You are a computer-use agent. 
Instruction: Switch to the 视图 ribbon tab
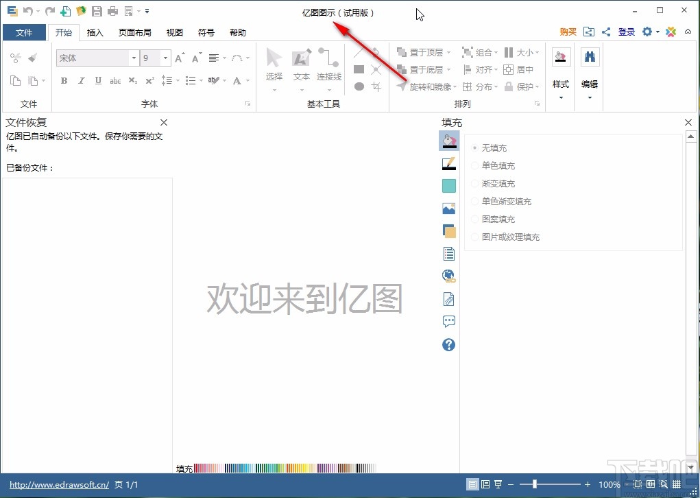pos(175,33)
